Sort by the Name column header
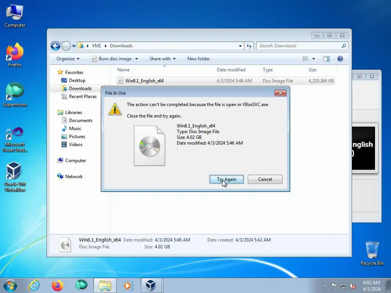 pyautogui.click(x=165, y=70)
